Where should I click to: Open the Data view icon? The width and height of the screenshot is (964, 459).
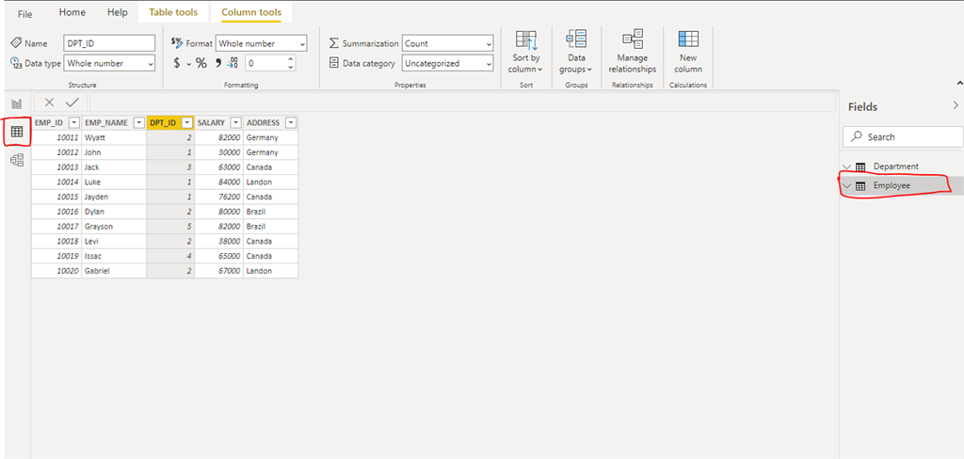(17, 132)
